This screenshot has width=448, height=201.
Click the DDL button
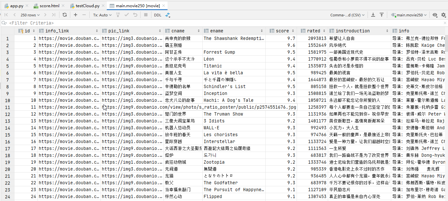[x=158, y=15]
